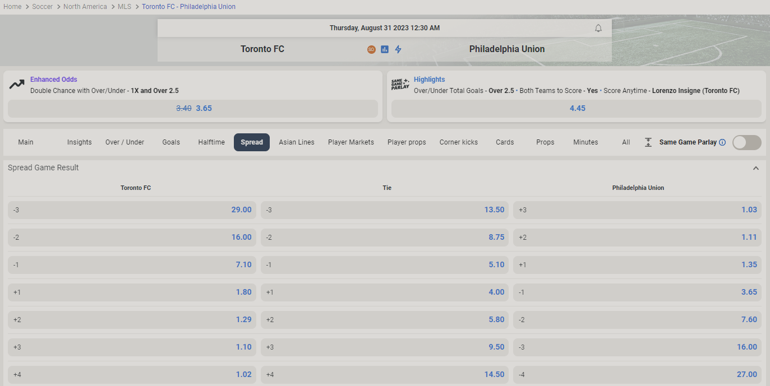Choose Tie +1 at 4.00

point(385,292)
